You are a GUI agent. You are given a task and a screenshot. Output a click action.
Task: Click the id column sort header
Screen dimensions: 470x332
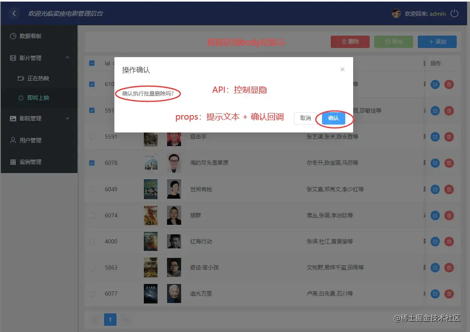click(x=109, y=63)
